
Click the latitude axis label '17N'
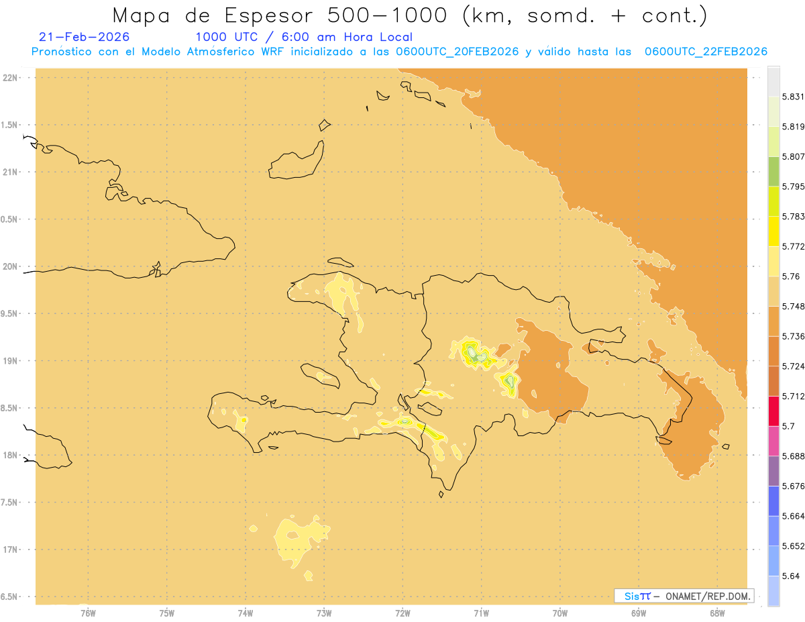click(x=9, y=550)
